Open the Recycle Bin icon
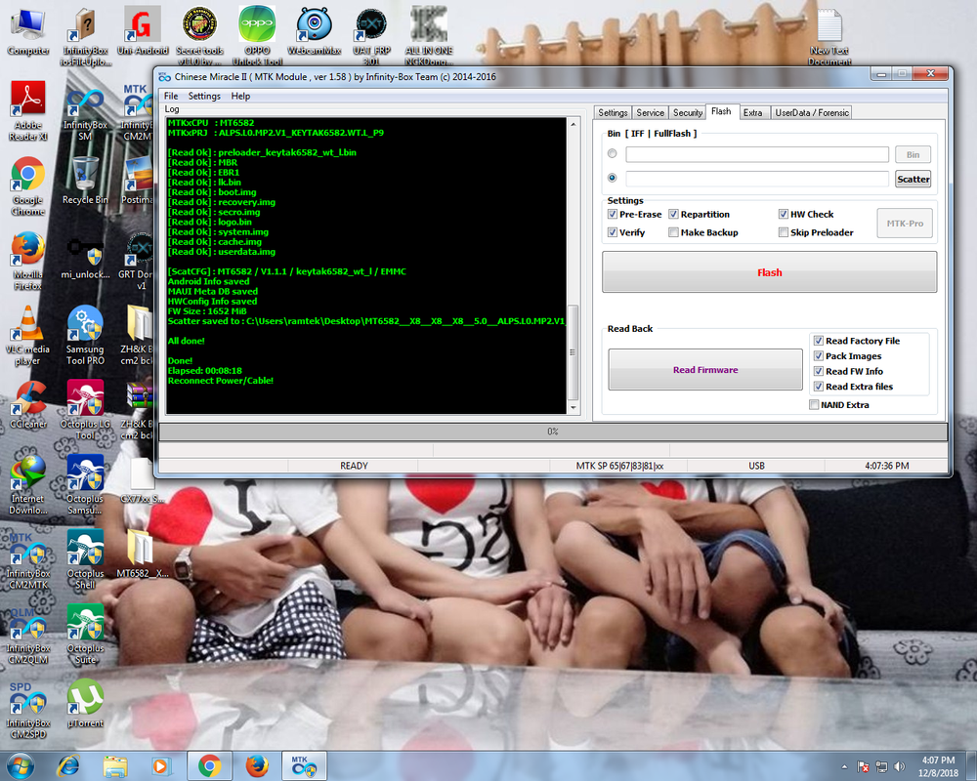This screenshot has height=781, width=977. coord(85,181)
